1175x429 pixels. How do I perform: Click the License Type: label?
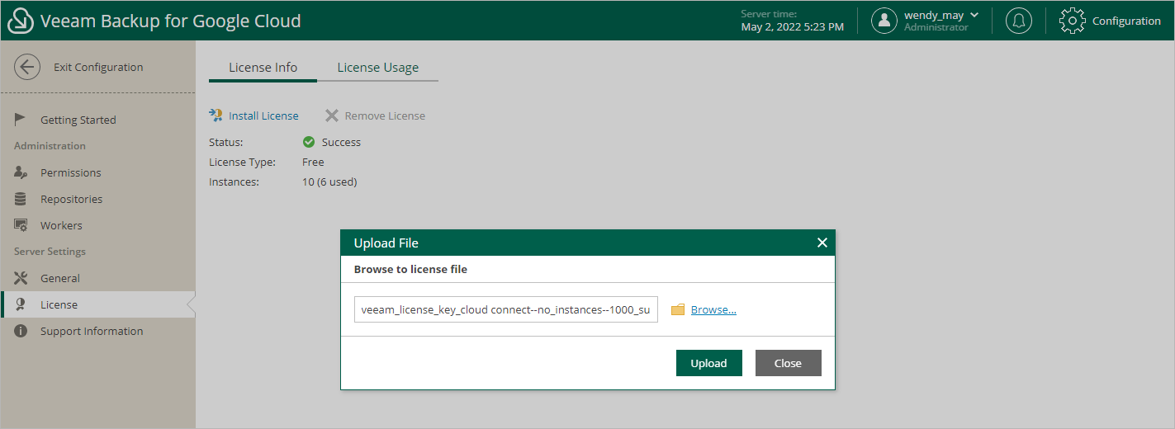(x=242, y=162)
